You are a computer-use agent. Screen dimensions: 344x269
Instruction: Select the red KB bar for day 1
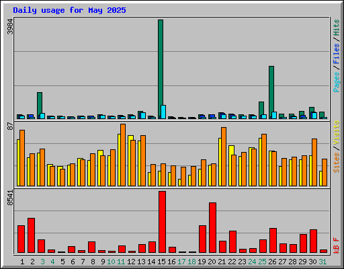21,239
